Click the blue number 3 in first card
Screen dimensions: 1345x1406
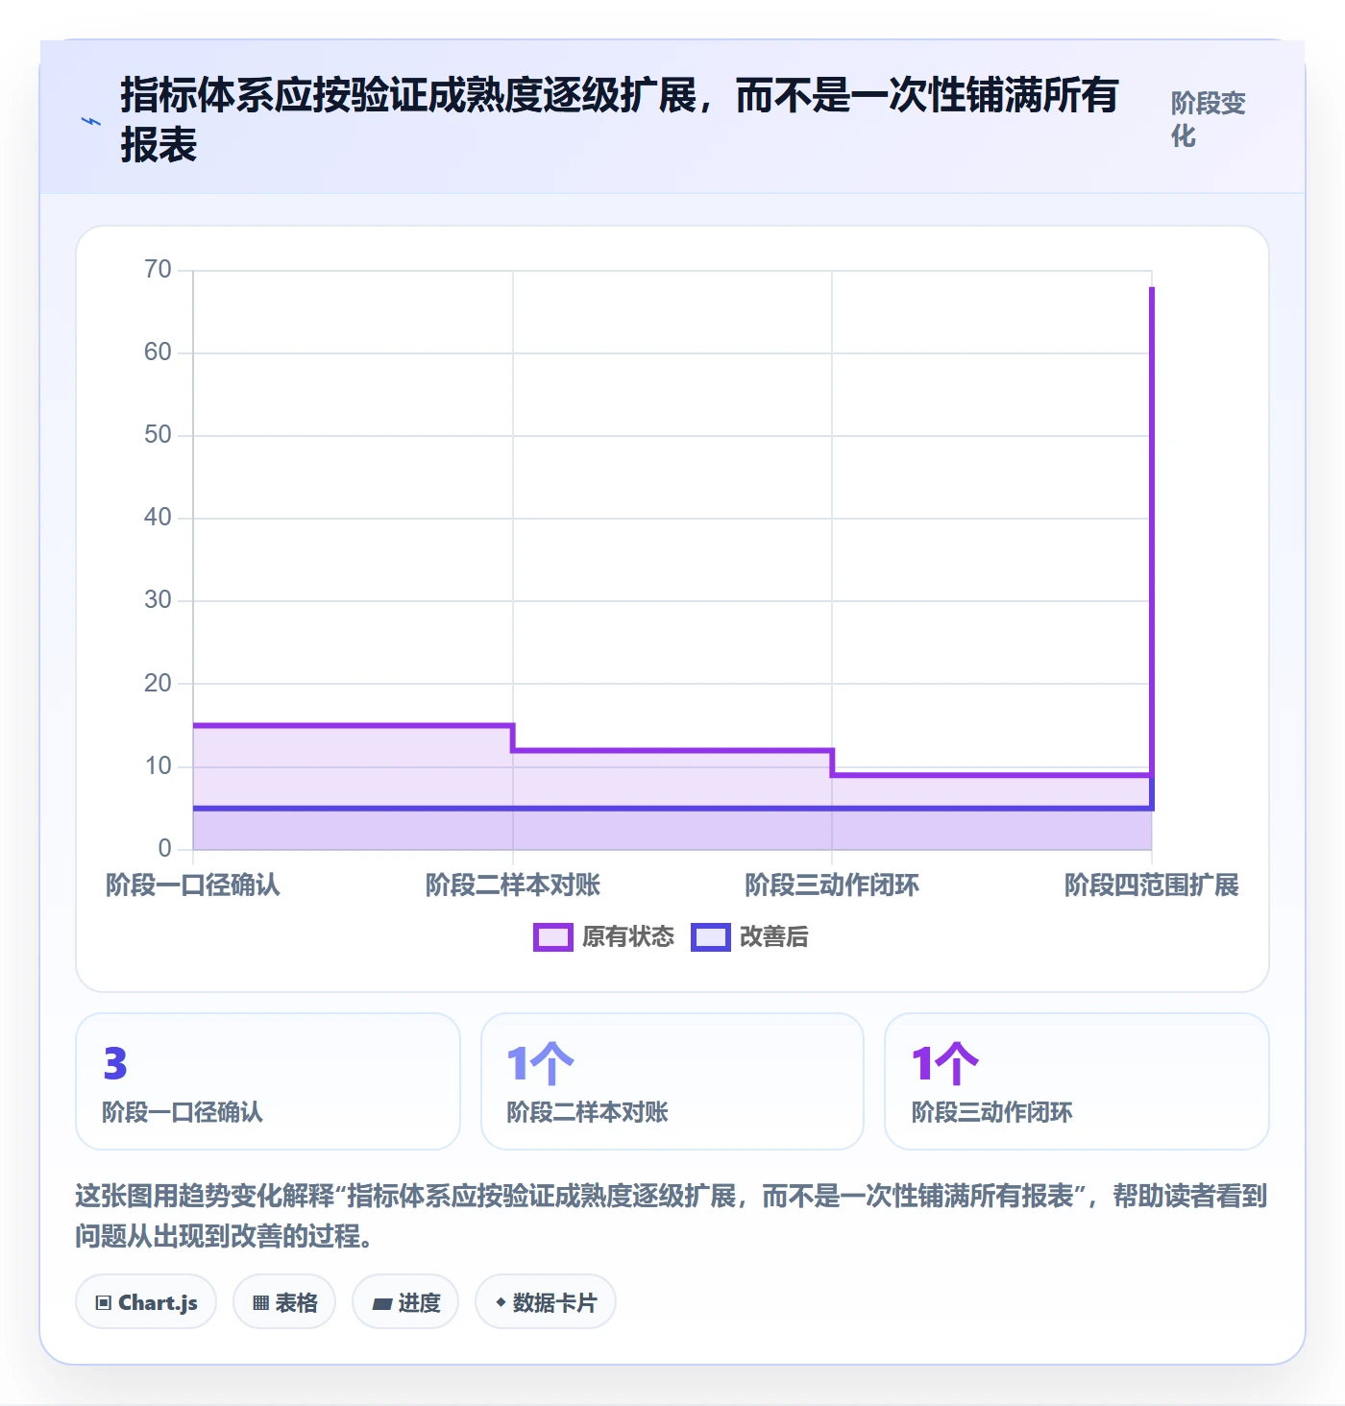(115, 1063)
